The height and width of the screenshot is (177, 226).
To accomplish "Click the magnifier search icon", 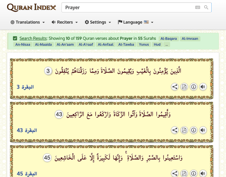I will (206, 7).
